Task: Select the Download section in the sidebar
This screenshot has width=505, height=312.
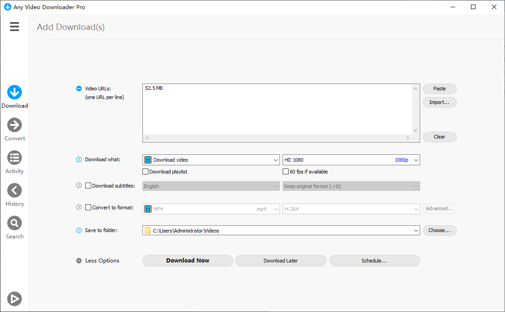Action: [x=15, y=95]
